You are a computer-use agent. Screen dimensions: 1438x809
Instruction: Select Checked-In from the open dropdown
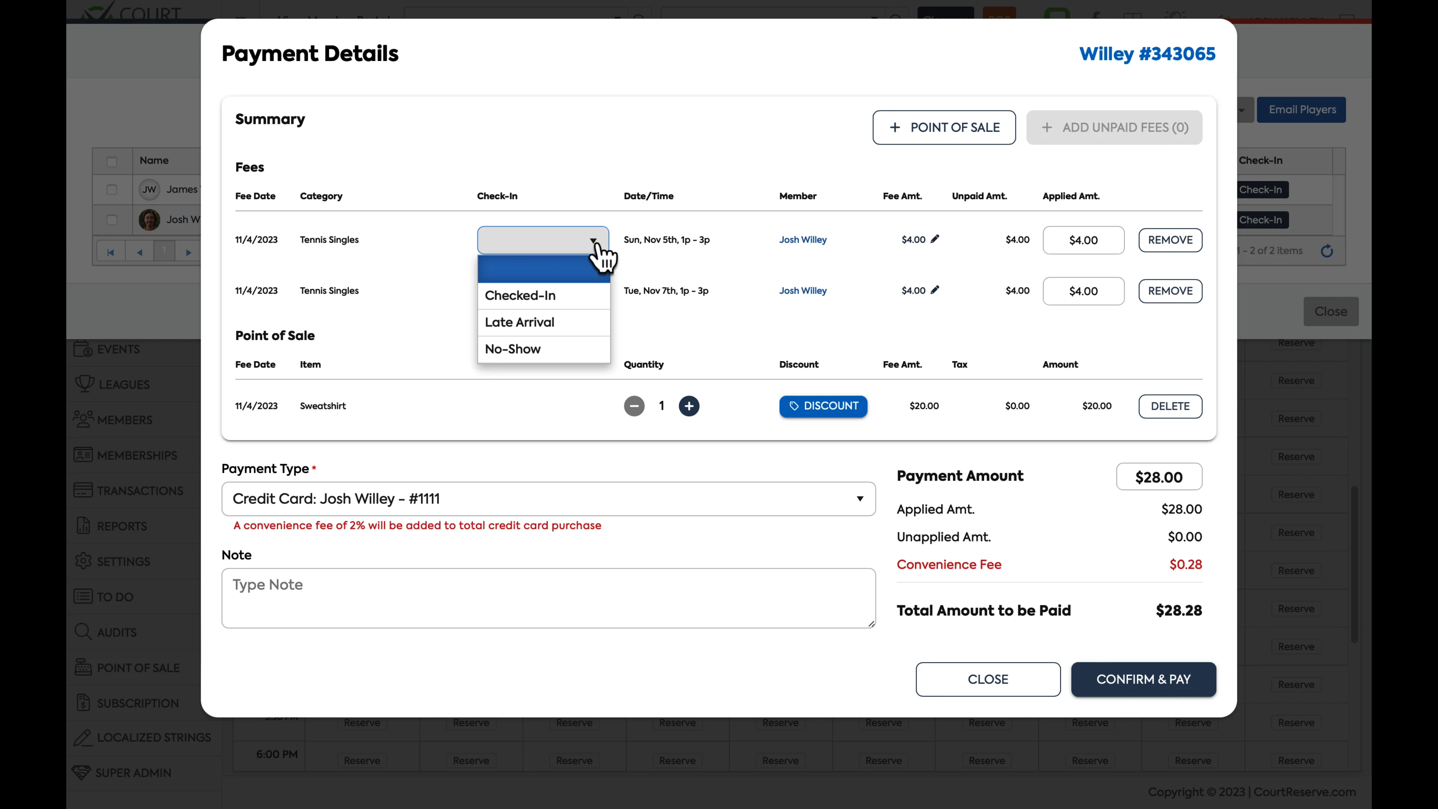click(x=520, y=296)
